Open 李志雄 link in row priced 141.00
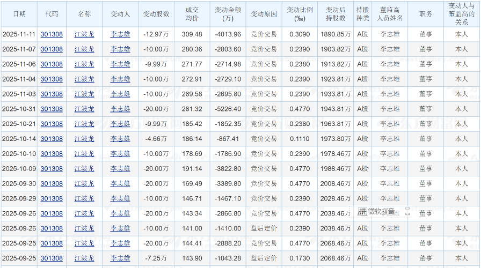This screenshot has width=481, height=268. (120, 228)
